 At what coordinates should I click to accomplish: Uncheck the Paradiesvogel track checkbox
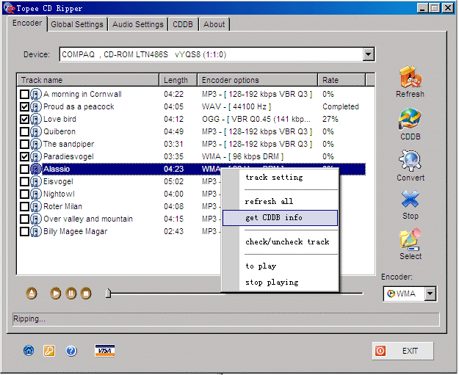pos(24,156)
